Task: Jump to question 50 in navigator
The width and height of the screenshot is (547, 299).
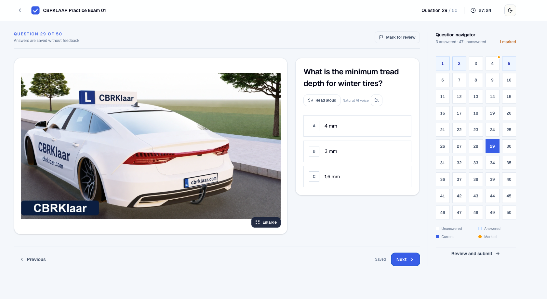Action: tap(509, 213)
